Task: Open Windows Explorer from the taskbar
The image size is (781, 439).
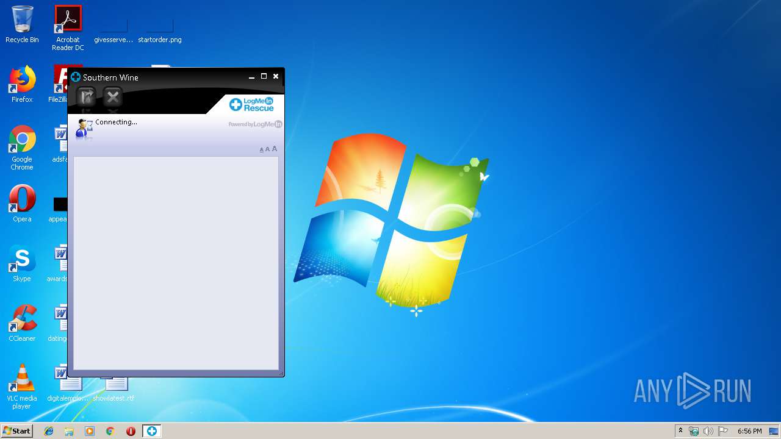Action: [69, 431]
